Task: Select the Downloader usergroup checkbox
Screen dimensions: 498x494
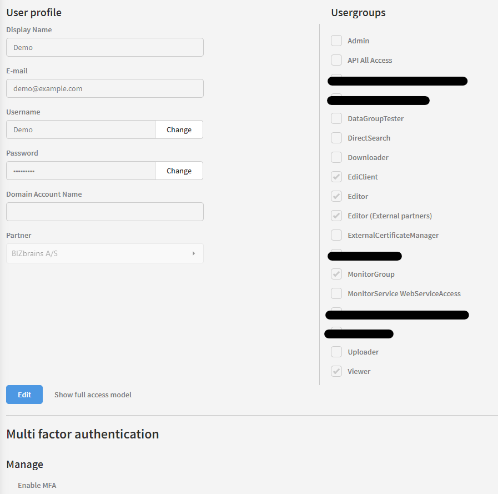Action: pos(336,157)
